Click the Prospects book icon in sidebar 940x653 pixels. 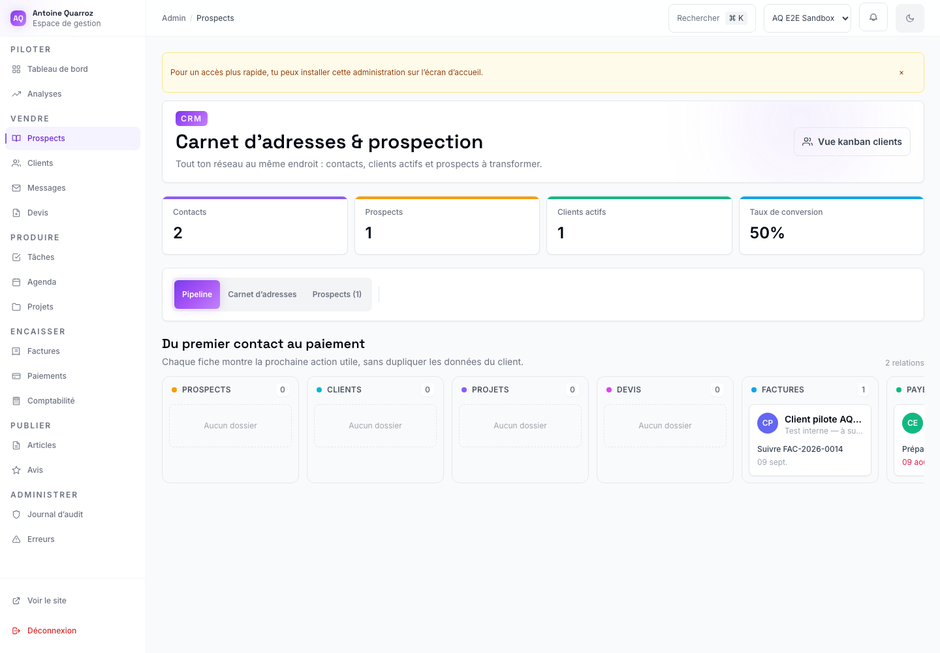[x=16, y=138]
